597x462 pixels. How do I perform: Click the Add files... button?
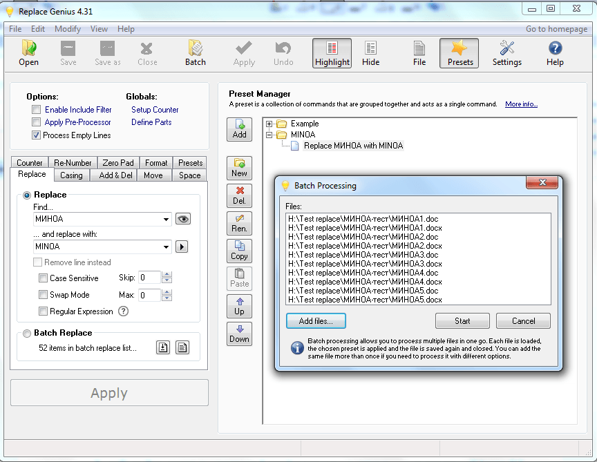coord(316,321)
